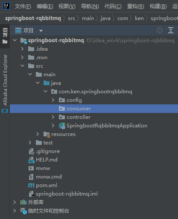
Task: Click the expand all tree icon
Action: point(171,30)
